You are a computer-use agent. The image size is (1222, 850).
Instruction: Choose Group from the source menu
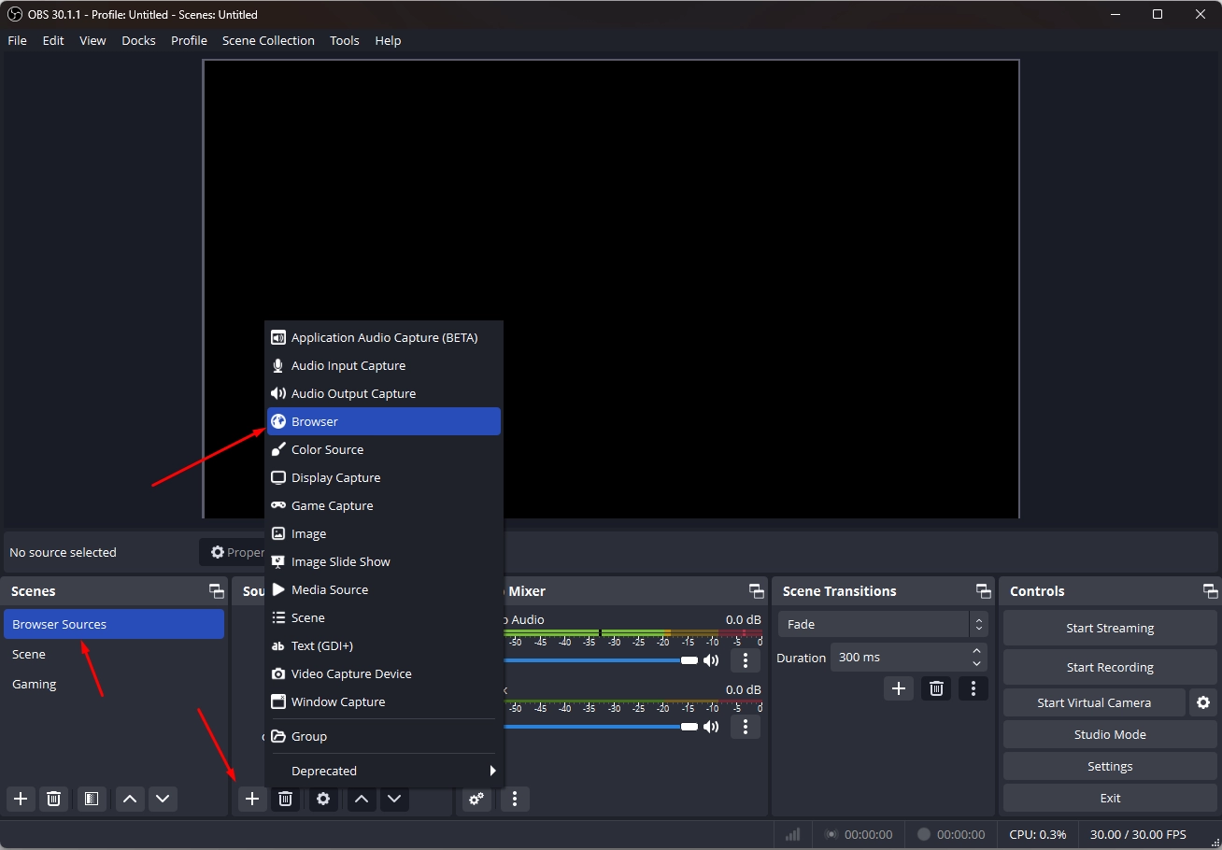point(384,736)
